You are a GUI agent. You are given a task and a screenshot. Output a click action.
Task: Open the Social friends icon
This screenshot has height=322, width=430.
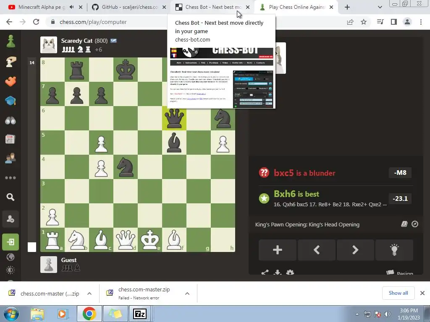(10, 158)
